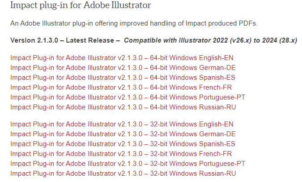The image size is (302, 182).
Task: Click the bold "Version 2.1.3.0" text
Action: point(34,41)
